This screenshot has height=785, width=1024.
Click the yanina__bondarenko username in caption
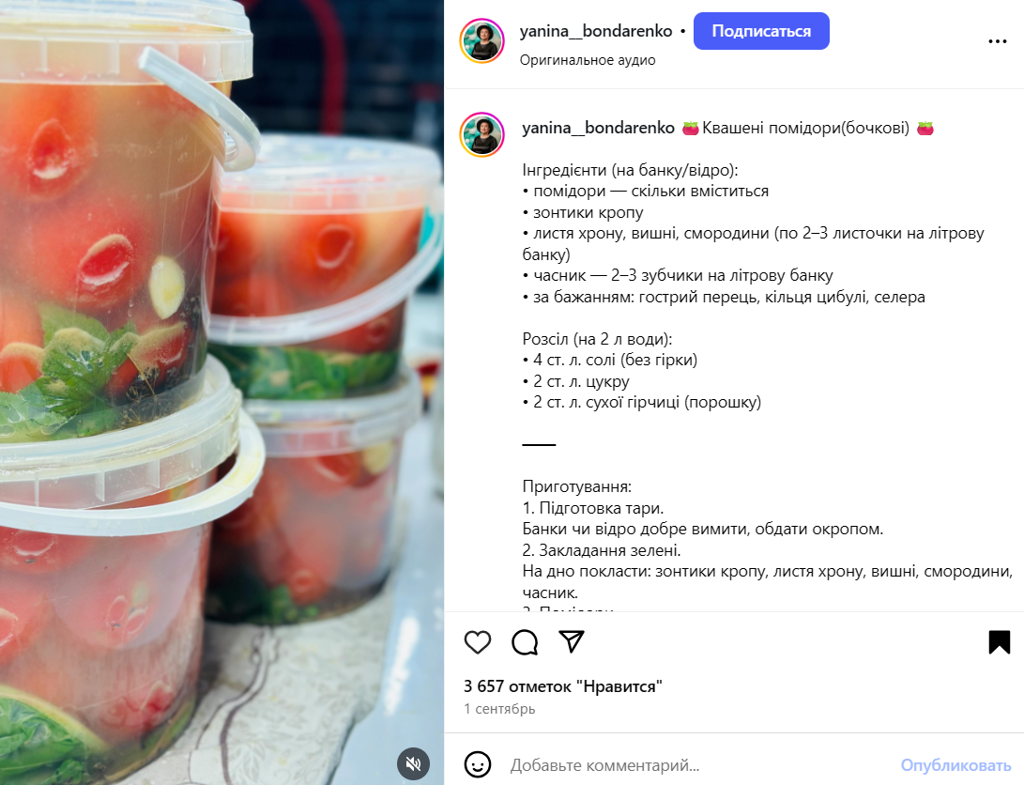point(598,128)
